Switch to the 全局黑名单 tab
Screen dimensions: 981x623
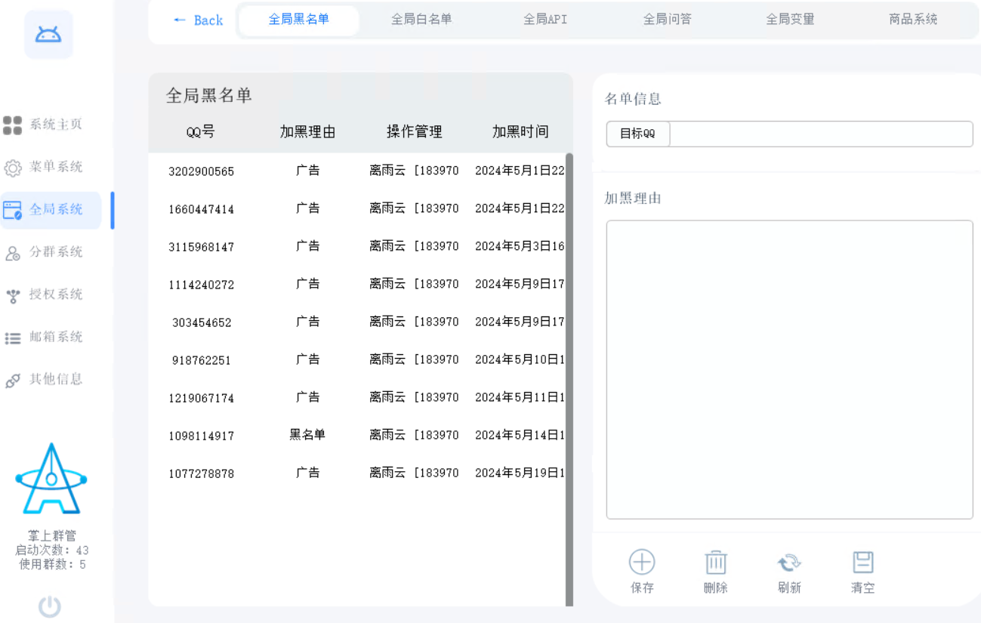pos(299,20)
